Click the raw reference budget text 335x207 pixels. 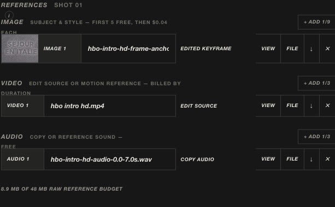[x=62, y=189]
